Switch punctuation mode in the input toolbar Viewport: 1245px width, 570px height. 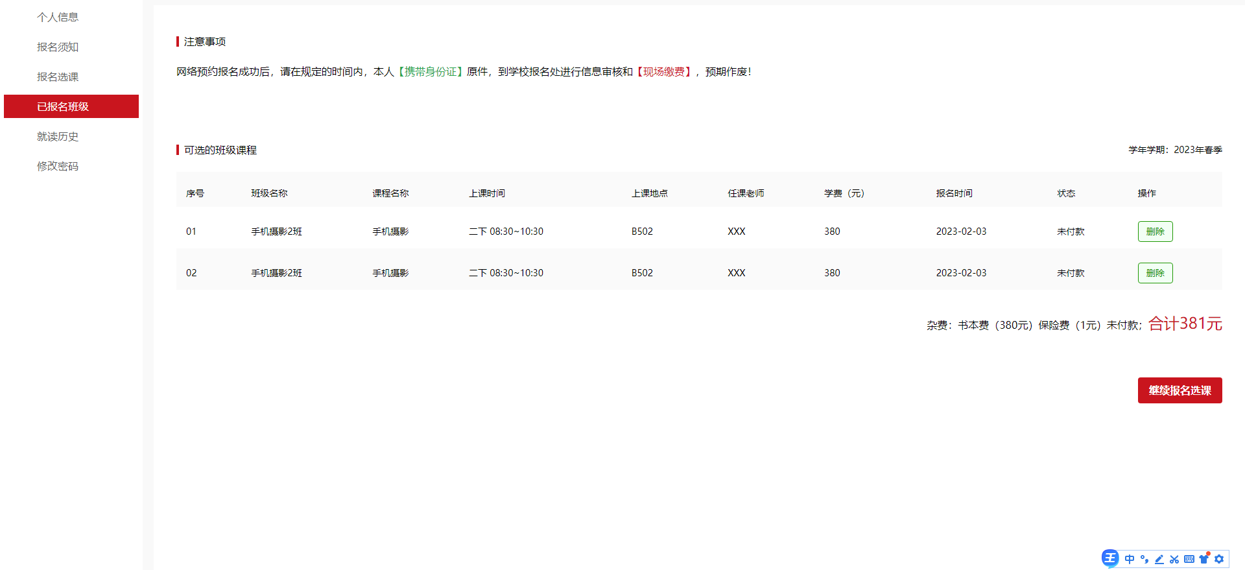point(1144,559)
